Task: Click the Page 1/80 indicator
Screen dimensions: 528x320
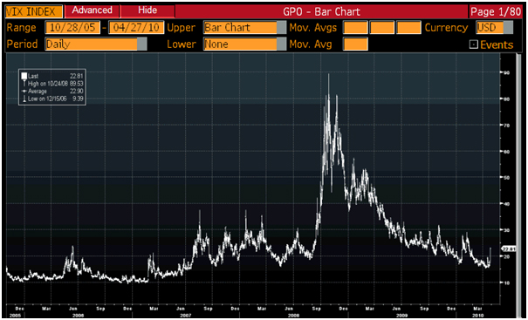Action: click(x=496, y=12)
